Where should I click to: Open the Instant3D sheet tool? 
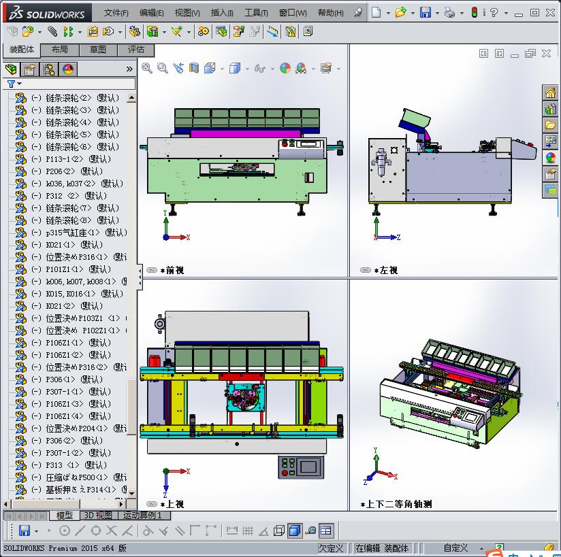(272, 31)
